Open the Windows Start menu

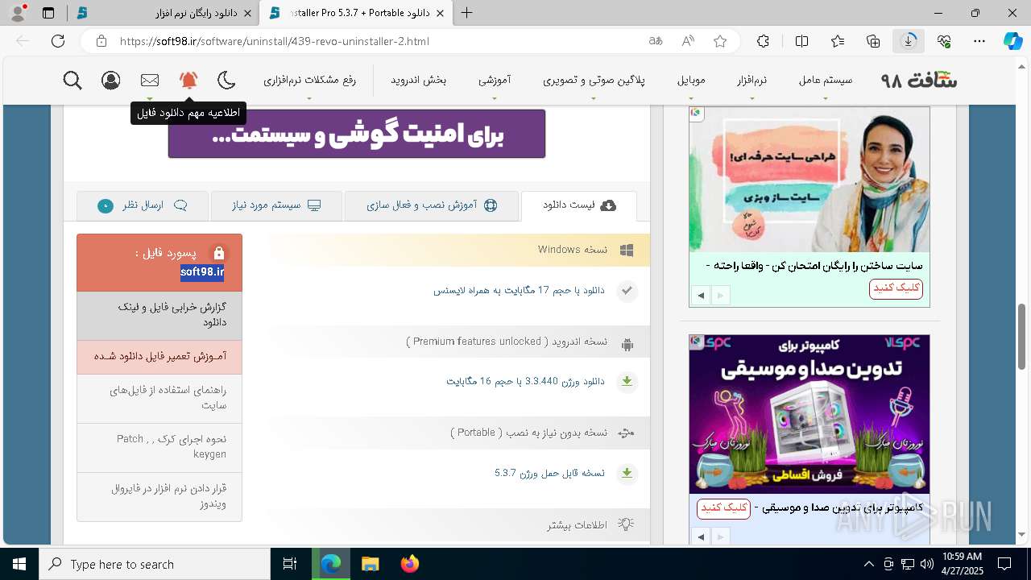click(x=19, y=564)
